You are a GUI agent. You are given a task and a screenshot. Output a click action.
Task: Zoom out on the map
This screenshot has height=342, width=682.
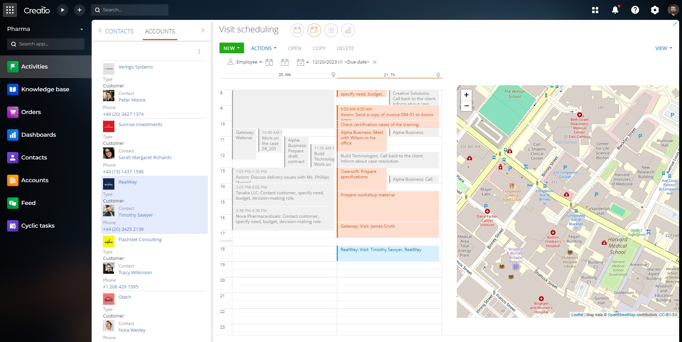(x=466, y=106)
